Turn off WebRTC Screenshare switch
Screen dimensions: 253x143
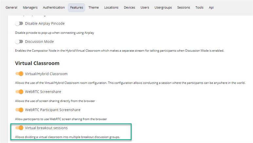[19, 92]
